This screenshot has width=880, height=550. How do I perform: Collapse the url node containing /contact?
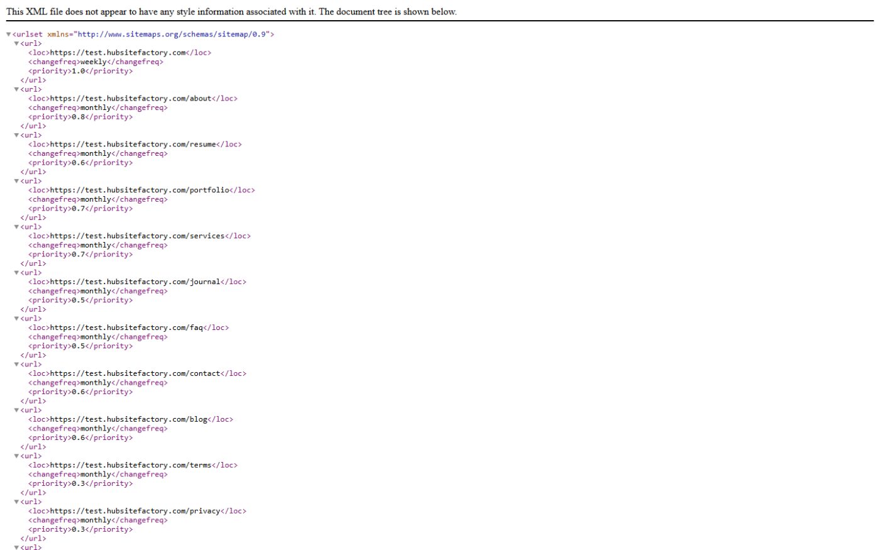point(17,365)
